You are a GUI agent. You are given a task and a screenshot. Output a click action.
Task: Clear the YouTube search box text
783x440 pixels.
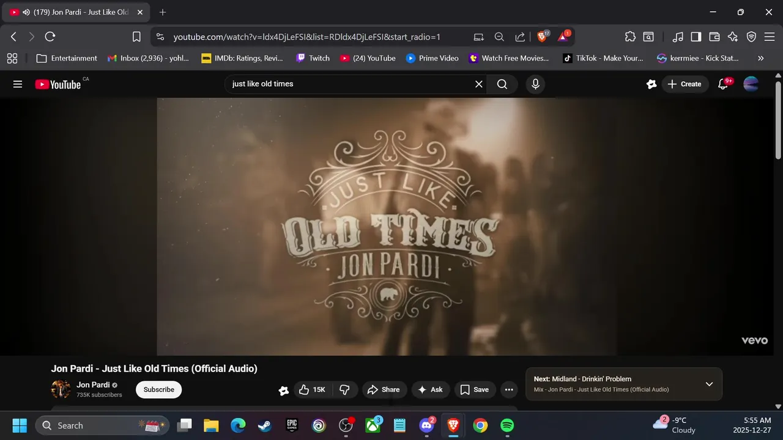point(479,84)
